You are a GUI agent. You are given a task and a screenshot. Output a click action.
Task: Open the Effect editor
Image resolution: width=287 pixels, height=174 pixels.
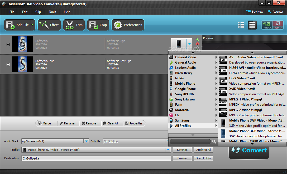(x=49, y=25)
